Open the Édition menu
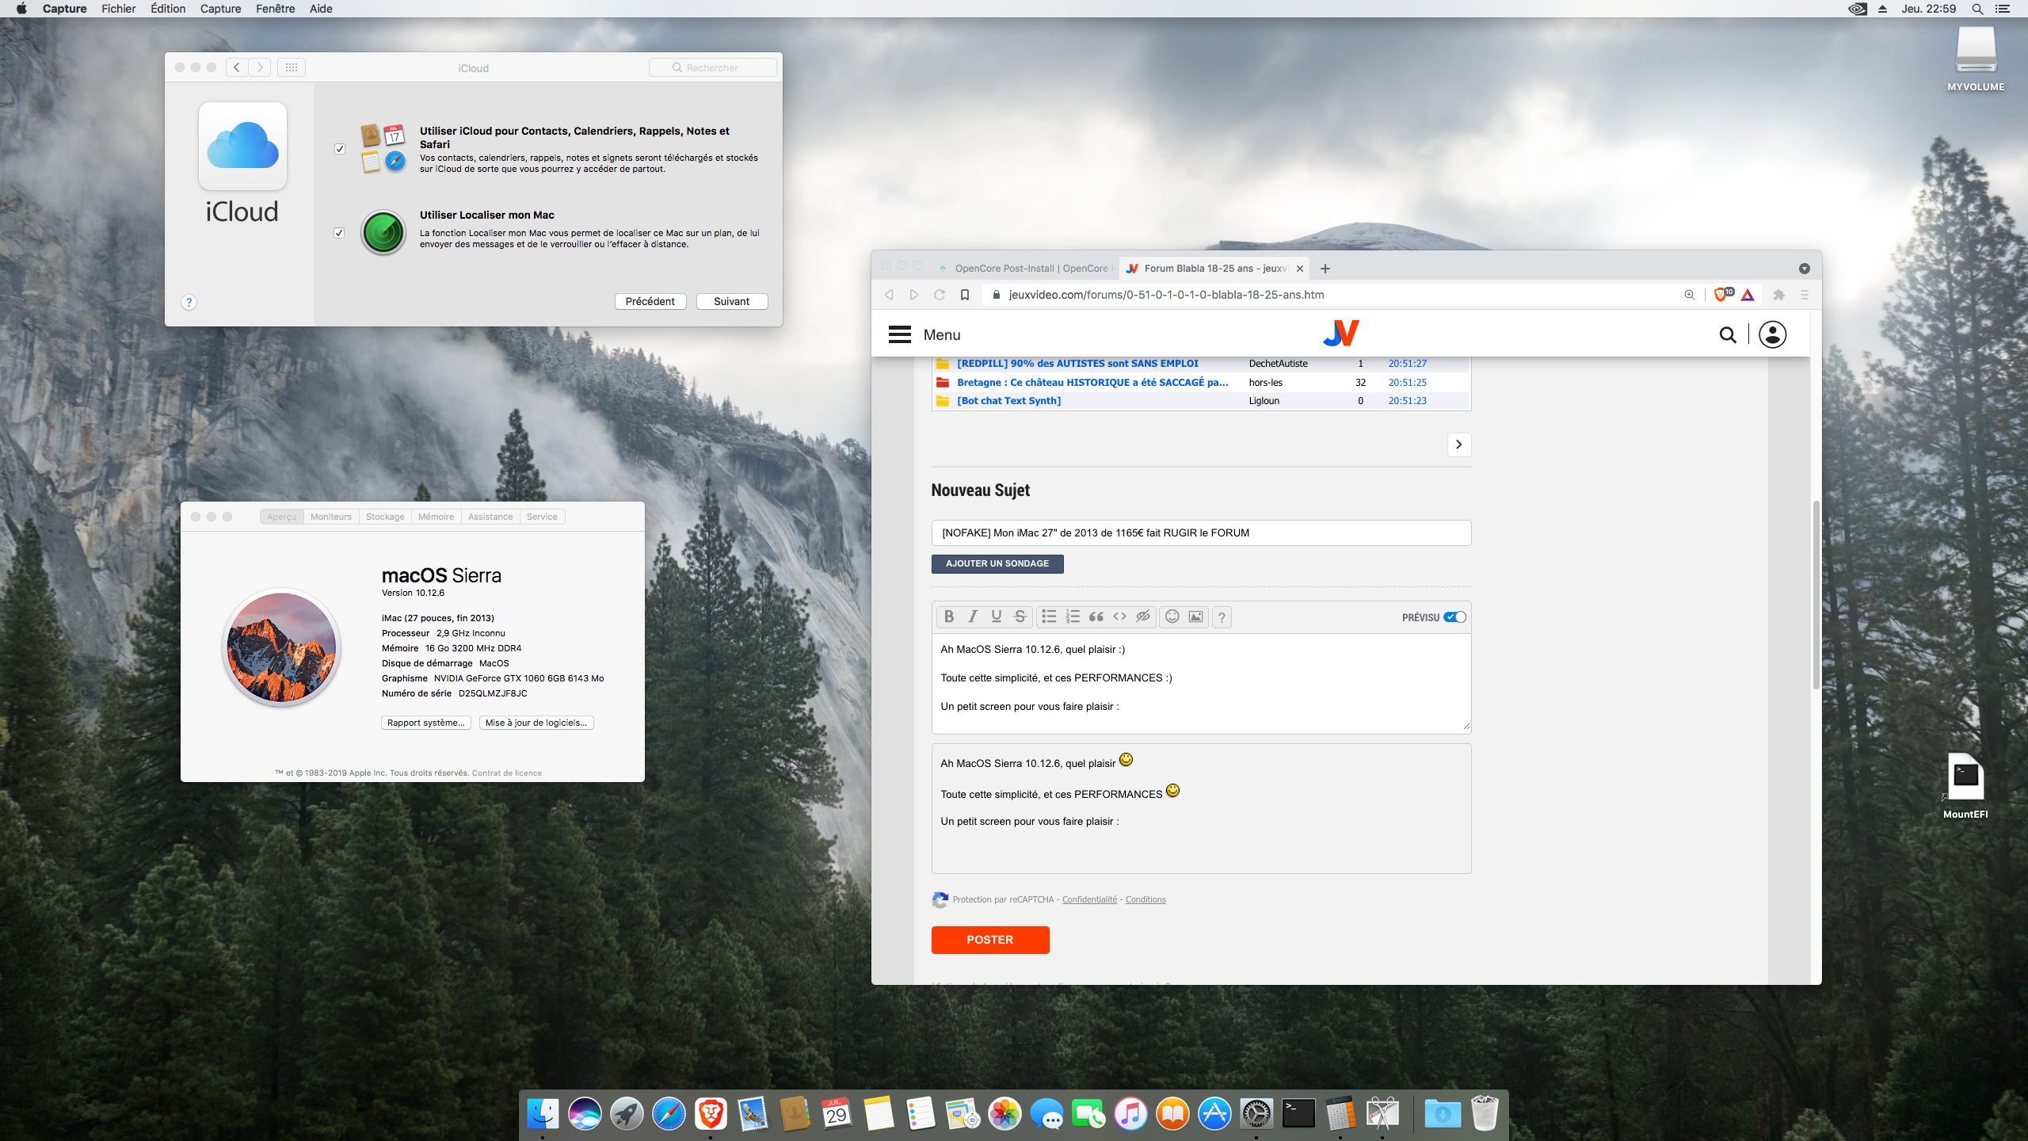This screenshot has width=2028, height=1141. point(168,9)
